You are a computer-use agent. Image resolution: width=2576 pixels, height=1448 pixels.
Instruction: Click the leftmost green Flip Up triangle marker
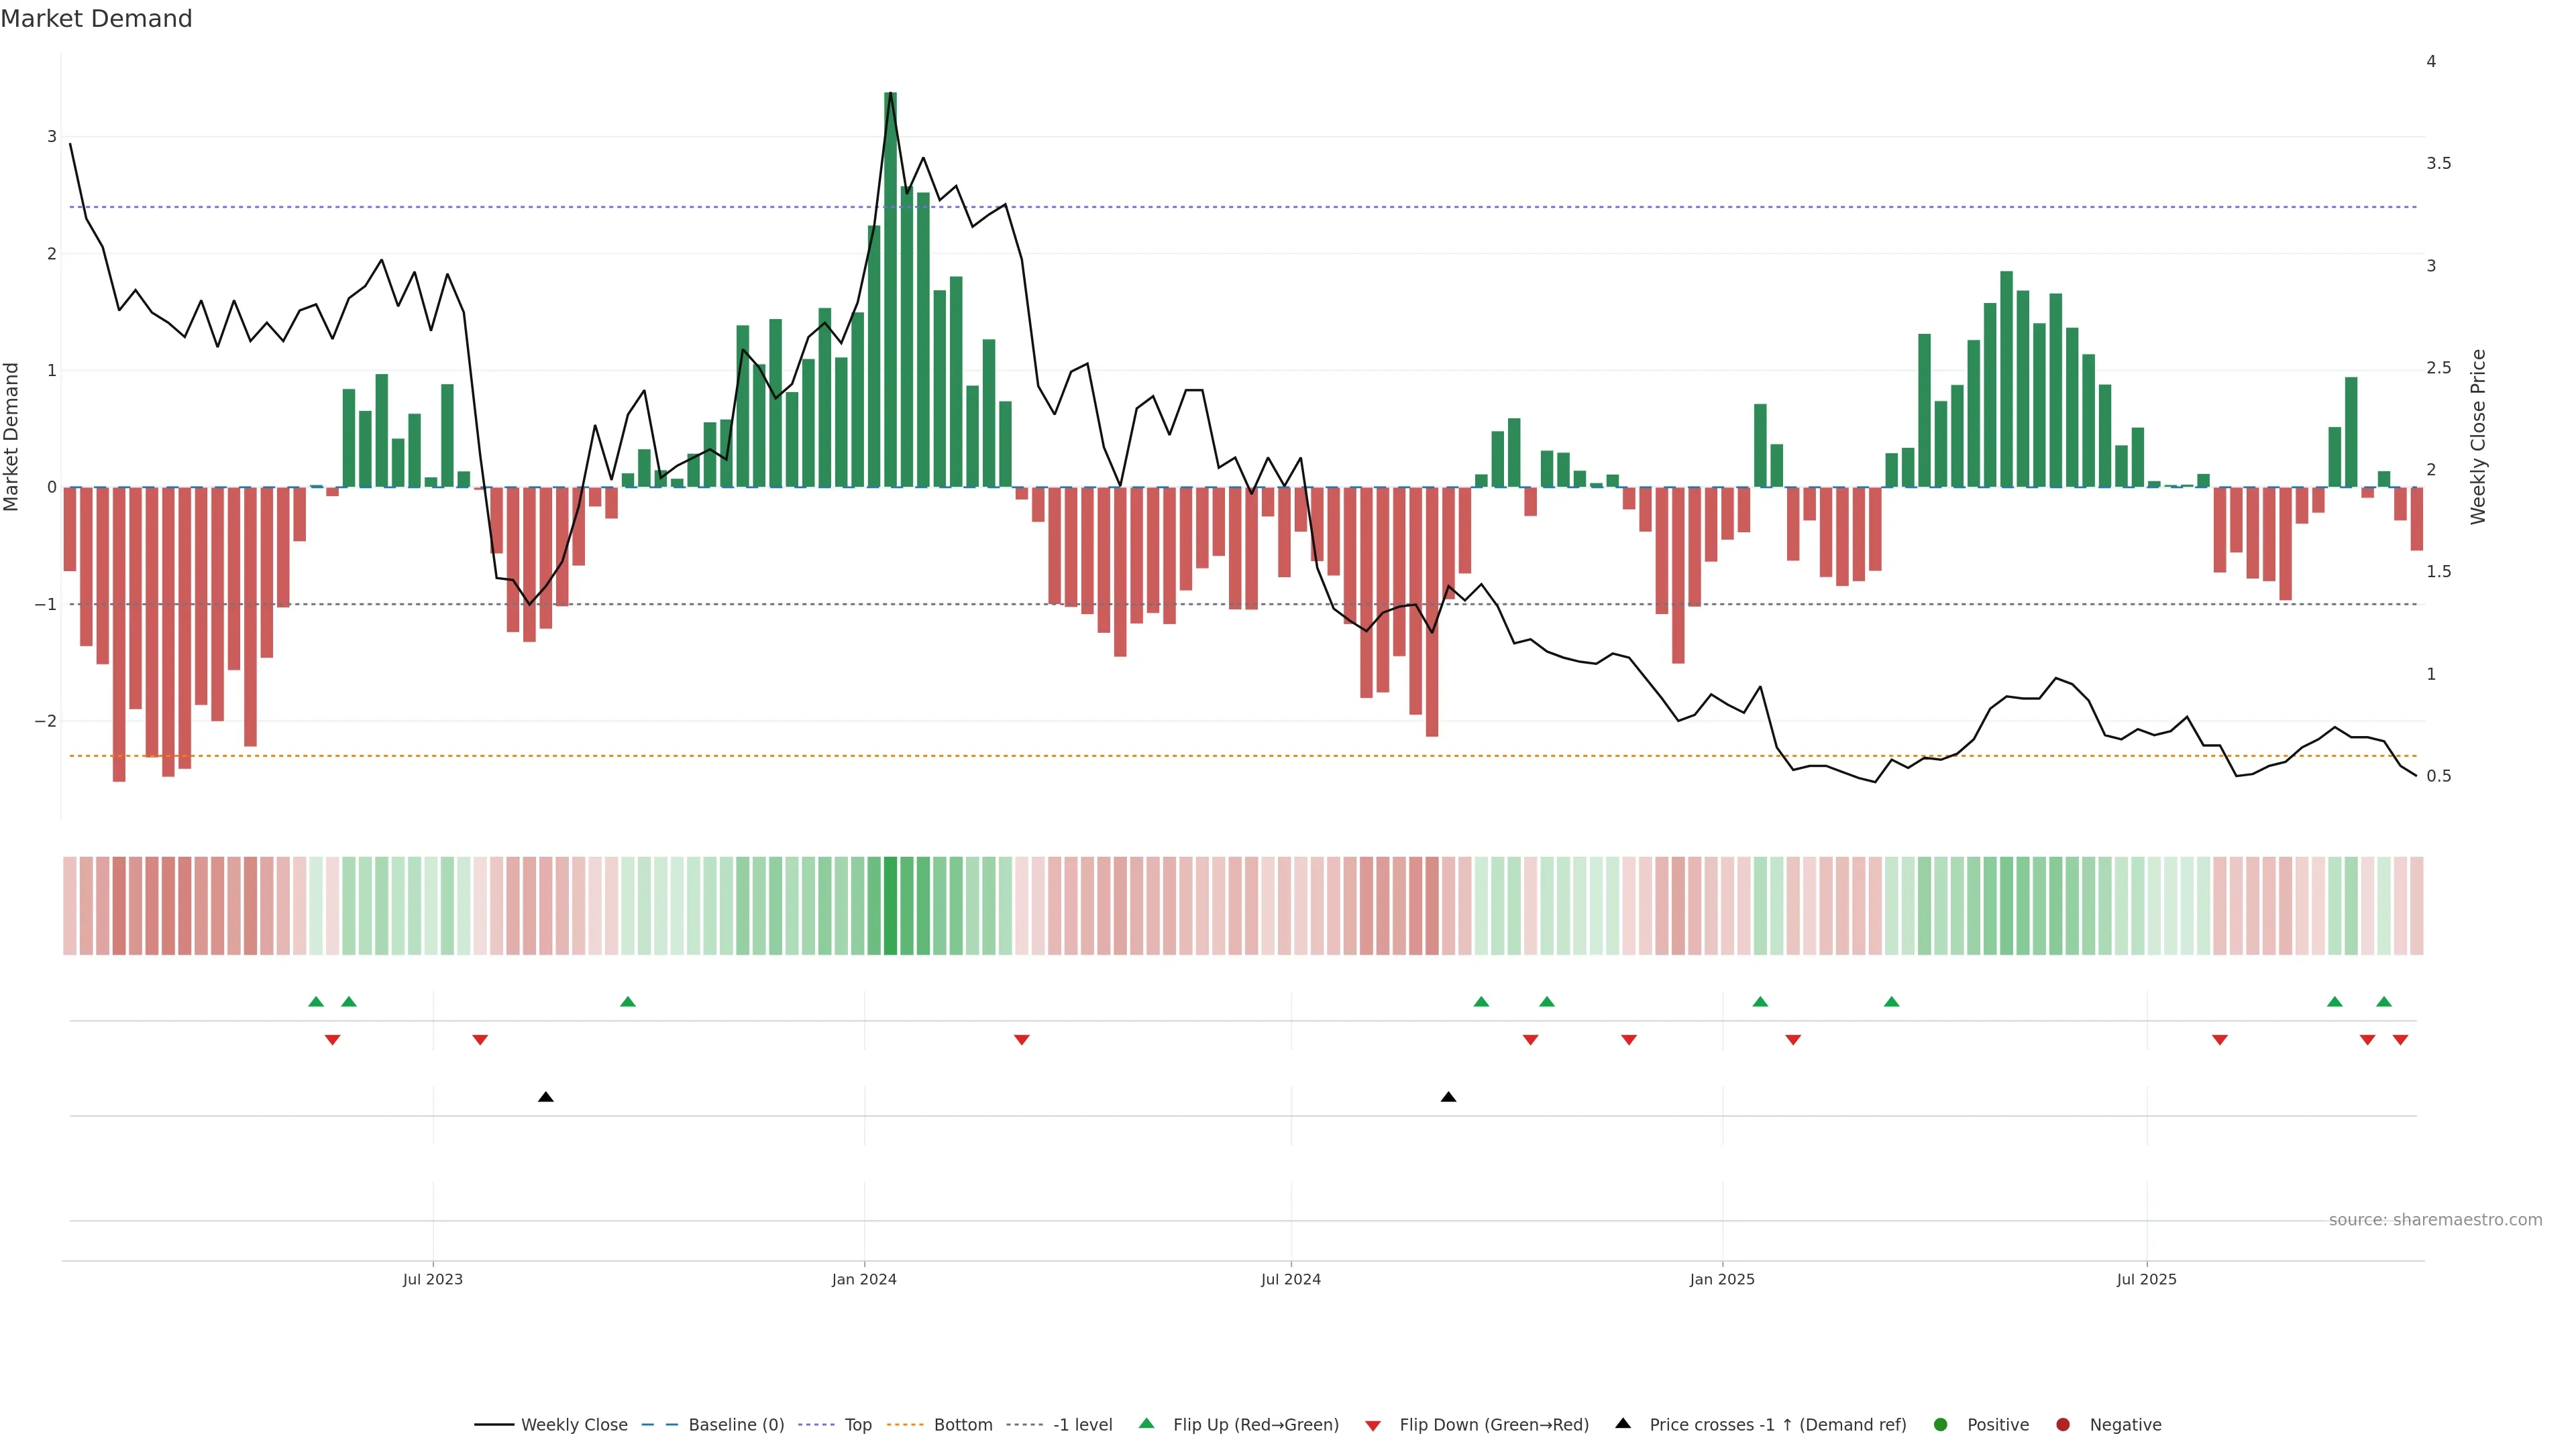(316, 1002)
